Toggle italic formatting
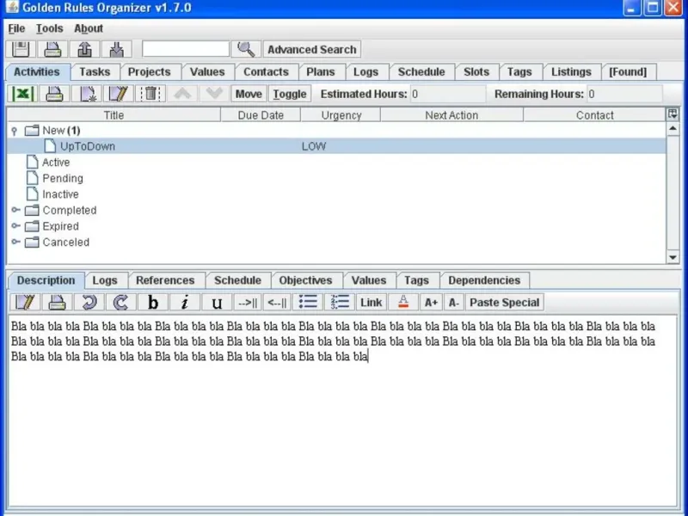The image size is (688, 516). click(185, 303)
